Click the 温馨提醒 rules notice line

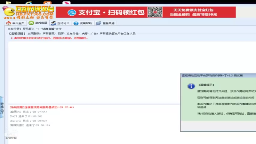pos(72,34)
